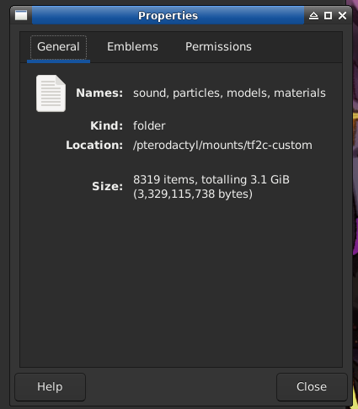This screenshot has width=358, height=409.
Task: Click the bold Names: label
Action: tap(99, 93)
